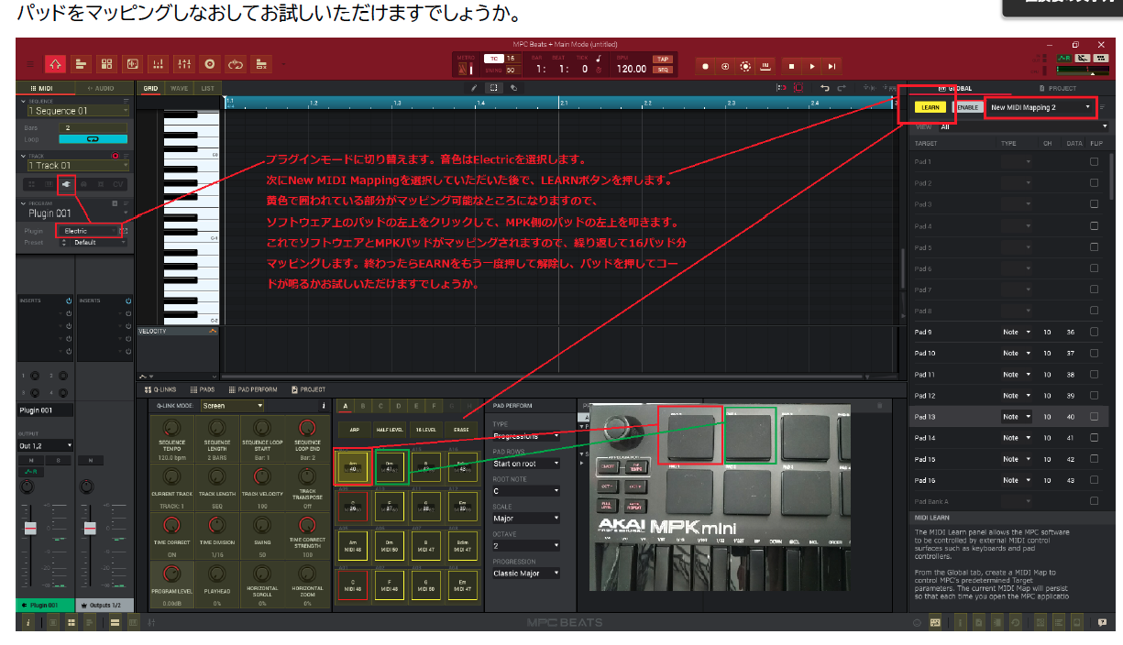The image size is (1123, 645).
Task: Play the sequence
Action: coord(811,66)
